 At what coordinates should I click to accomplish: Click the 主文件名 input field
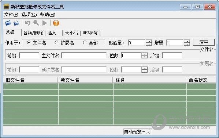84,55
